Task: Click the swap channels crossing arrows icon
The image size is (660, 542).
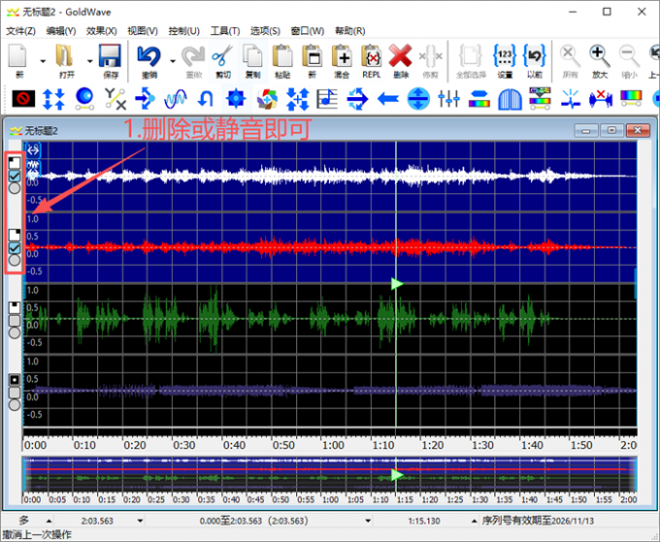Action: (357, 99)
